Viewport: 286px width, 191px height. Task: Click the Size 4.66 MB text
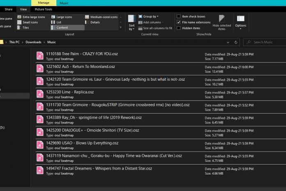point(214,173)
